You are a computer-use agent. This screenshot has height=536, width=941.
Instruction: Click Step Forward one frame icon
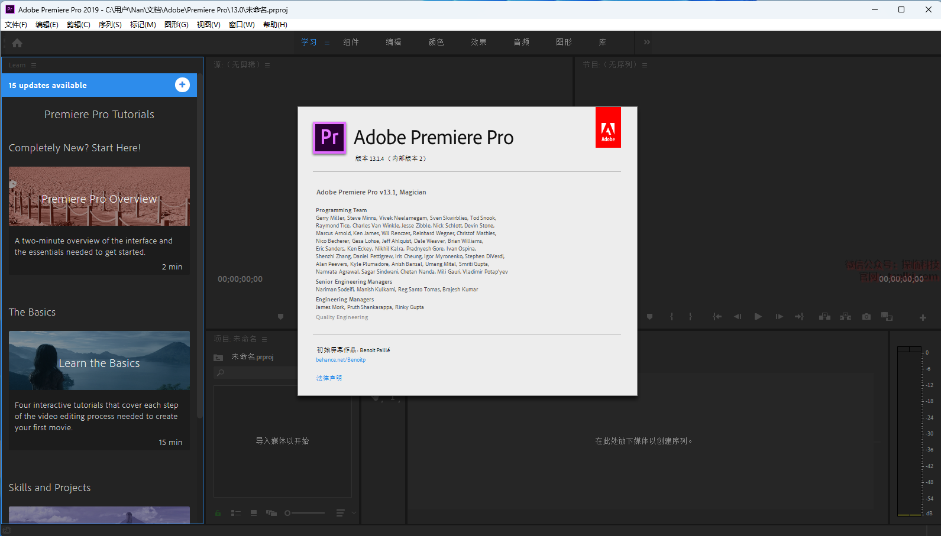click(779, 317)
